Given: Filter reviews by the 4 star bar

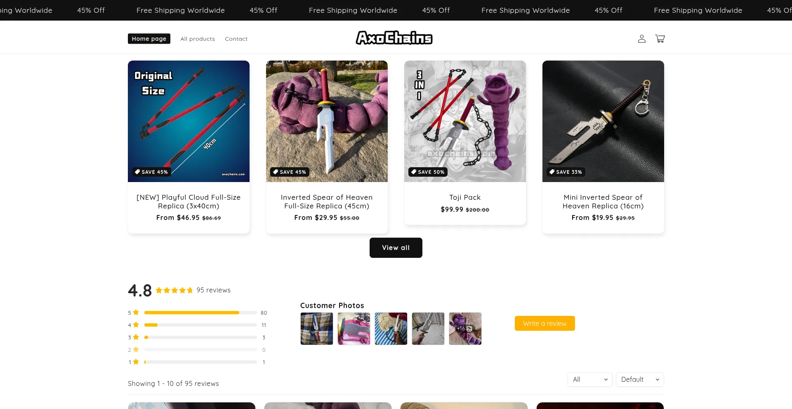Looking at the screenshot, I should [x=200, y=325].
